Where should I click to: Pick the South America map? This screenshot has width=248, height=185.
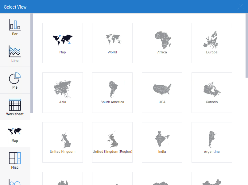(112, 92)
